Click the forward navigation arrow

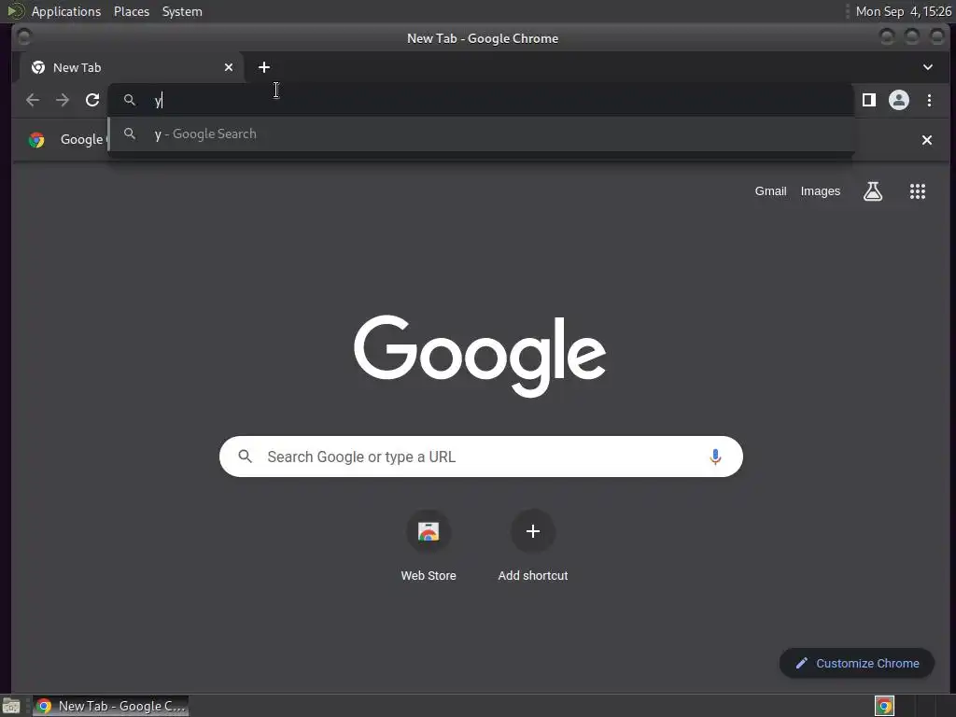[x=63, y=100]
